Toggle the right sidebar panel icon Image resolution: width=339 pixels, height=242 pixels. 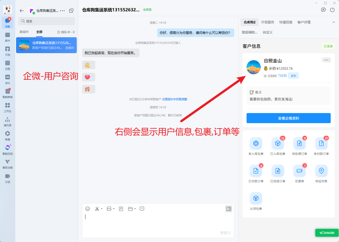pyautogui.click(x=229, y=209)
